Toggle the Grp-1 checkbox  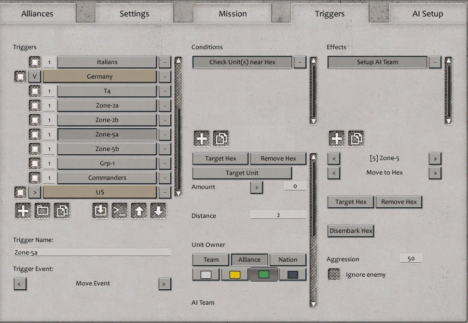(x=35, y=163)
